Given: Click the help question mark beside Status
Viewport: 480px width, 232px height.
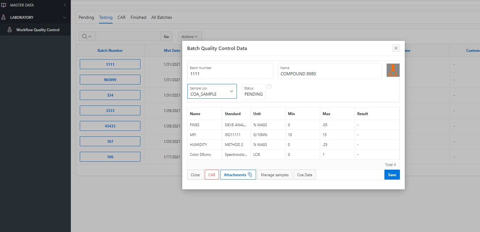Looking at the screenshot, I should point(269,86).
